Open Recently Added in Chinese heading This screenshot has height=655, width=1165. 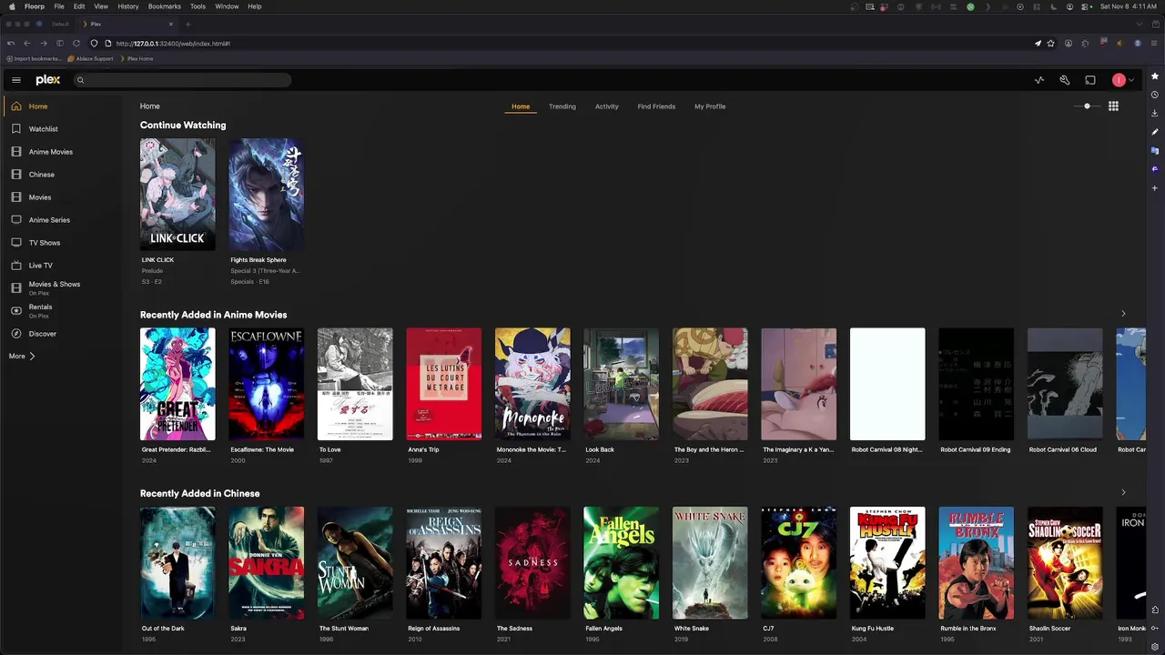click(200, 493)
